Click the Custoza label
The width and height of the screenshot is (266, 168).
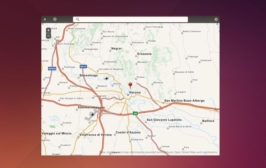pos(67,123)
